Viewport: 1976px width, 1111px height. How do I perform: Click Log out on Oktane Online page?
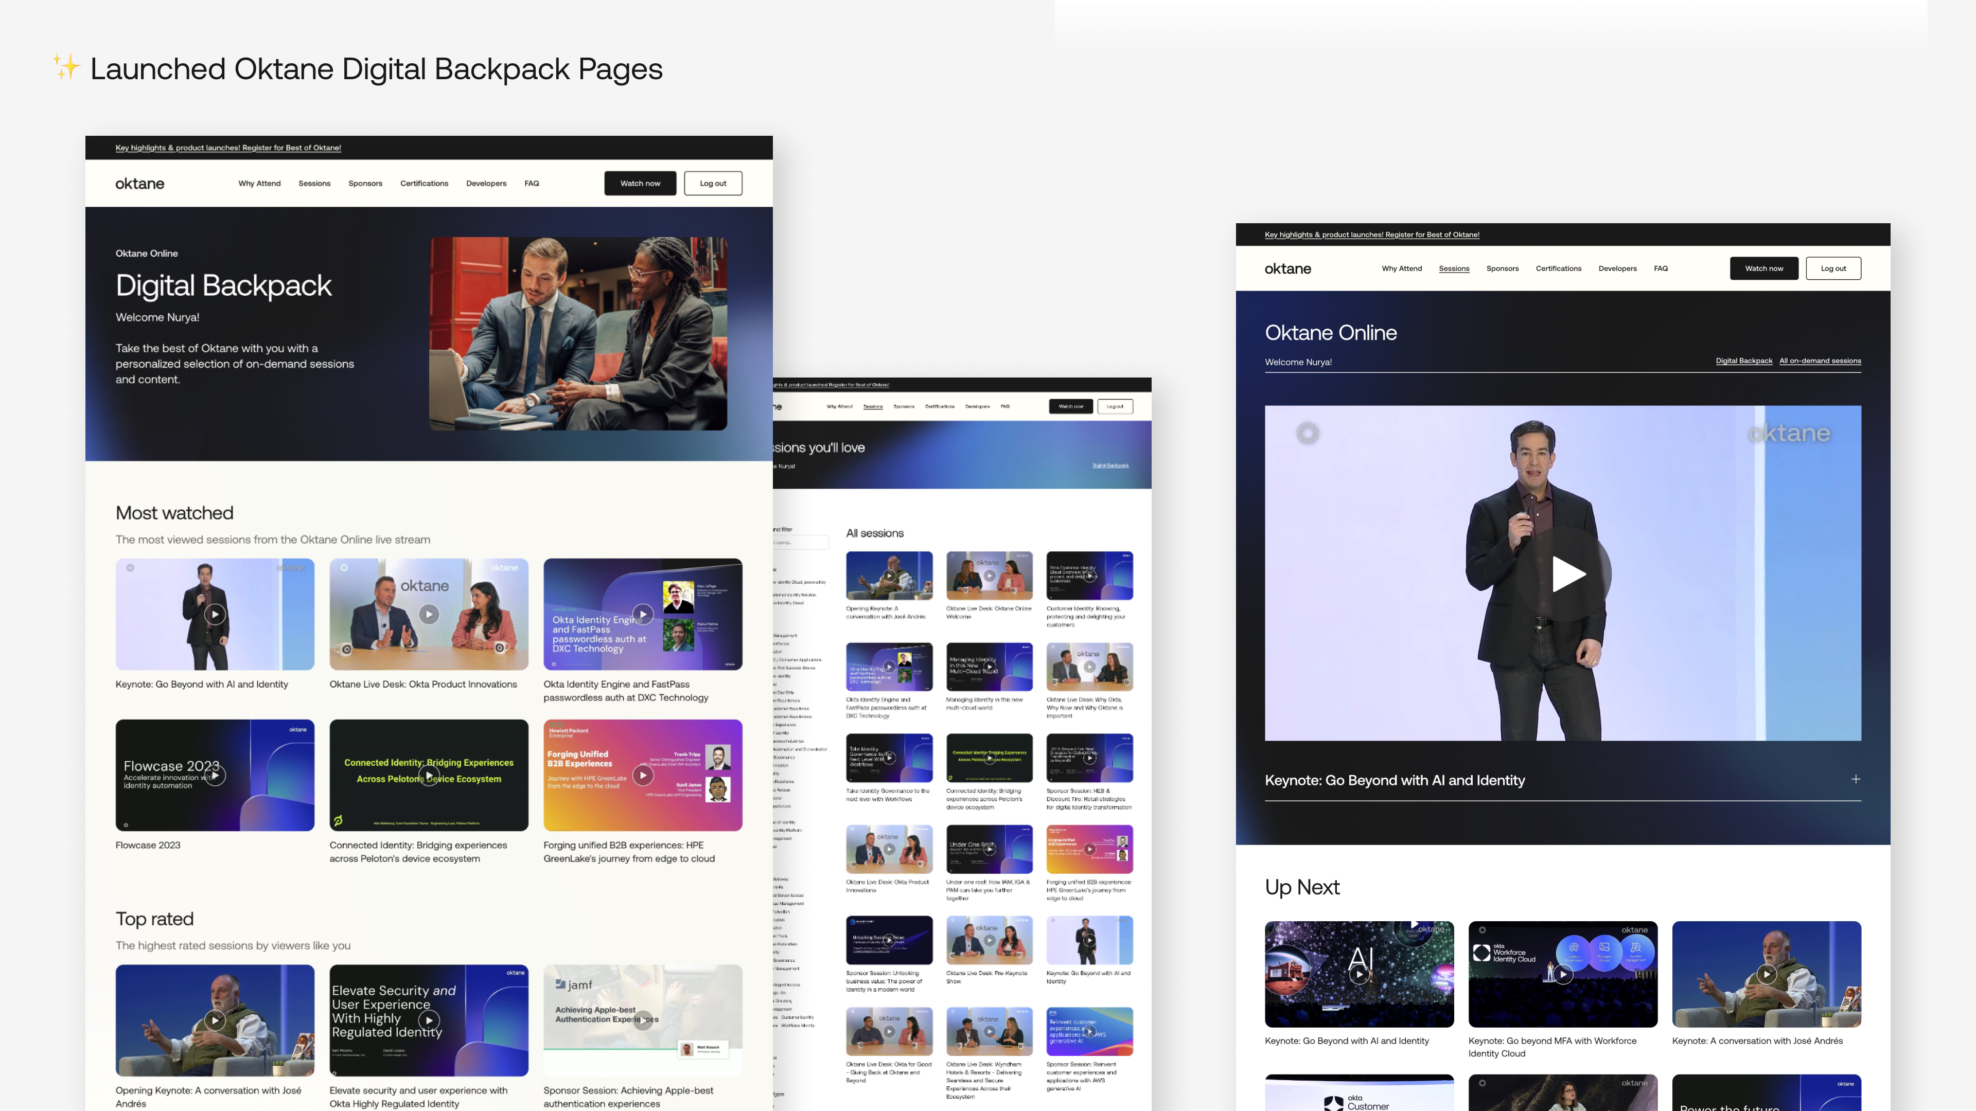point(1833,268)
